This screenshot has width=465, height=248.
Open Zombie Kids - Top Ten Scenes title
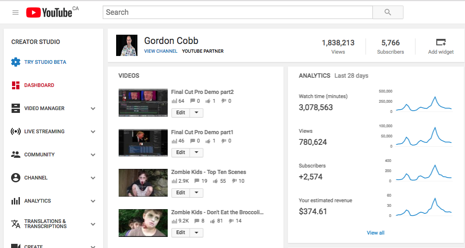(209, 172)
